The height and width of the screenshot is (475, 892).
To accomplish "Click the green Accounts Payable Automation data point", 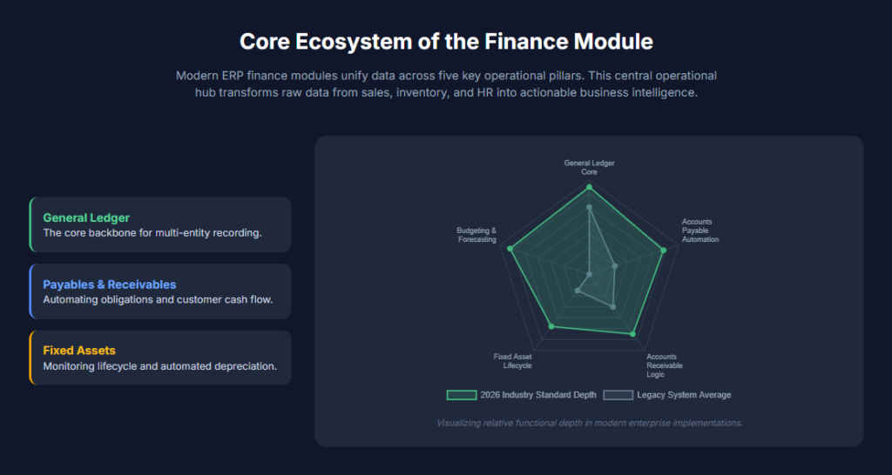I will pos(663,250).
